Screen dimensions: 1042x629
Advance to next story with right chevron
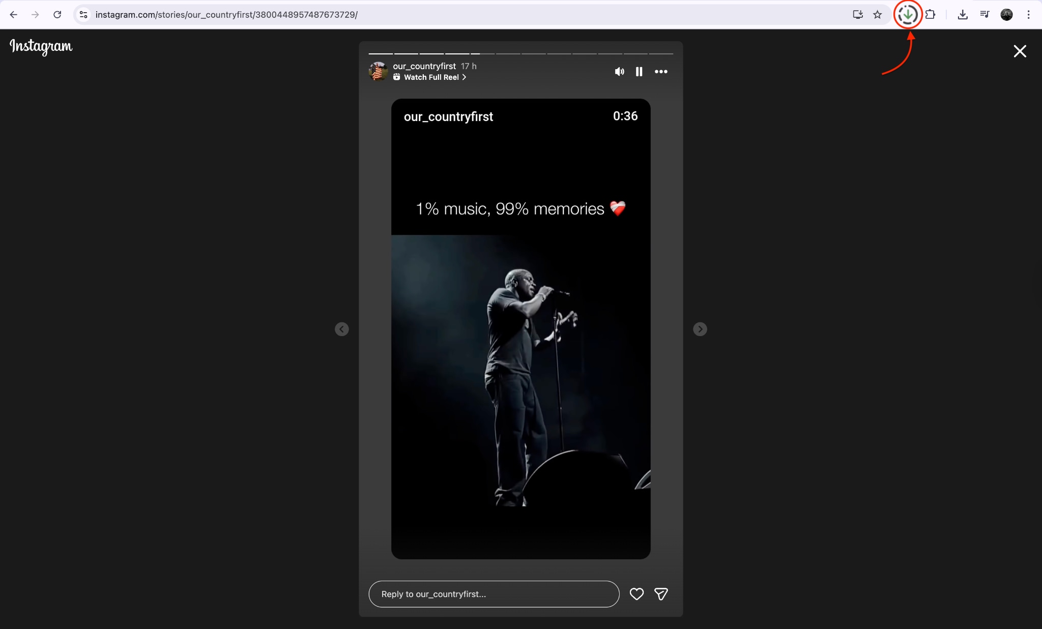pyautogui.click(x=700, y=329)
